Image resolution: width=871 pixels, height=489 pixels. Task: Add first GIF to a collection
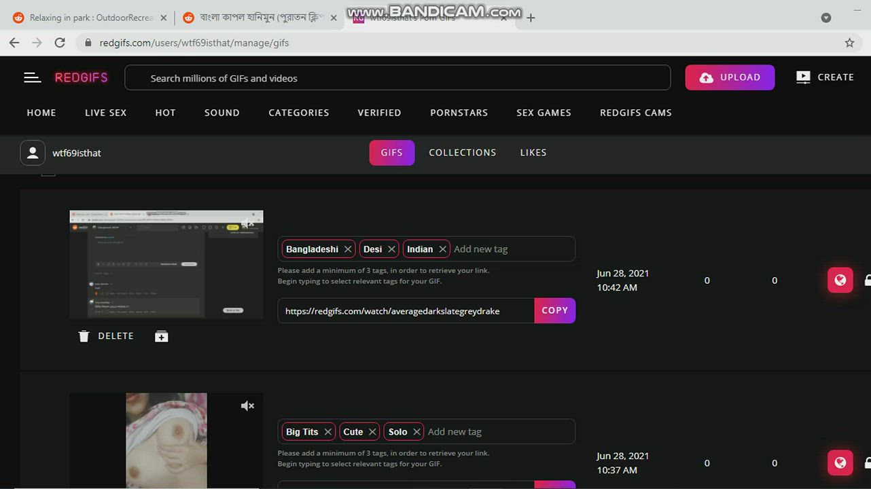tap(161, 336)
